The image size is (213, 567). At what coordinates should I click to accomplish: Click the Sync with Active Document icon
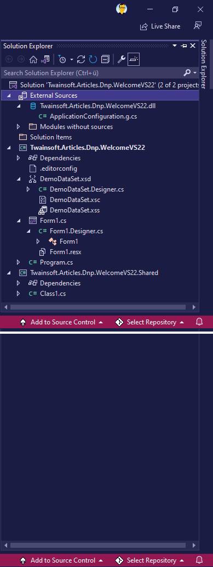click(x=81, y=59)
